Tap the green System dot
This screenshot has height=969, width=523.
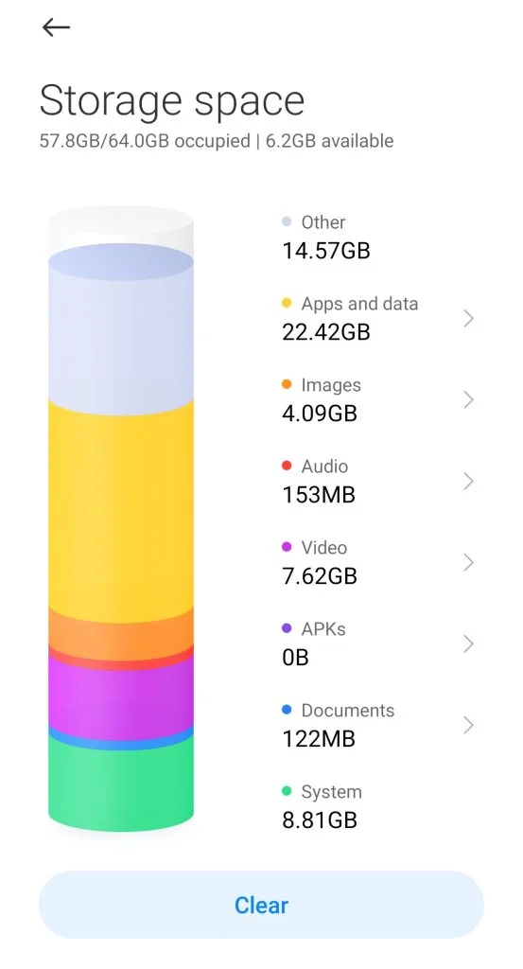287,791
